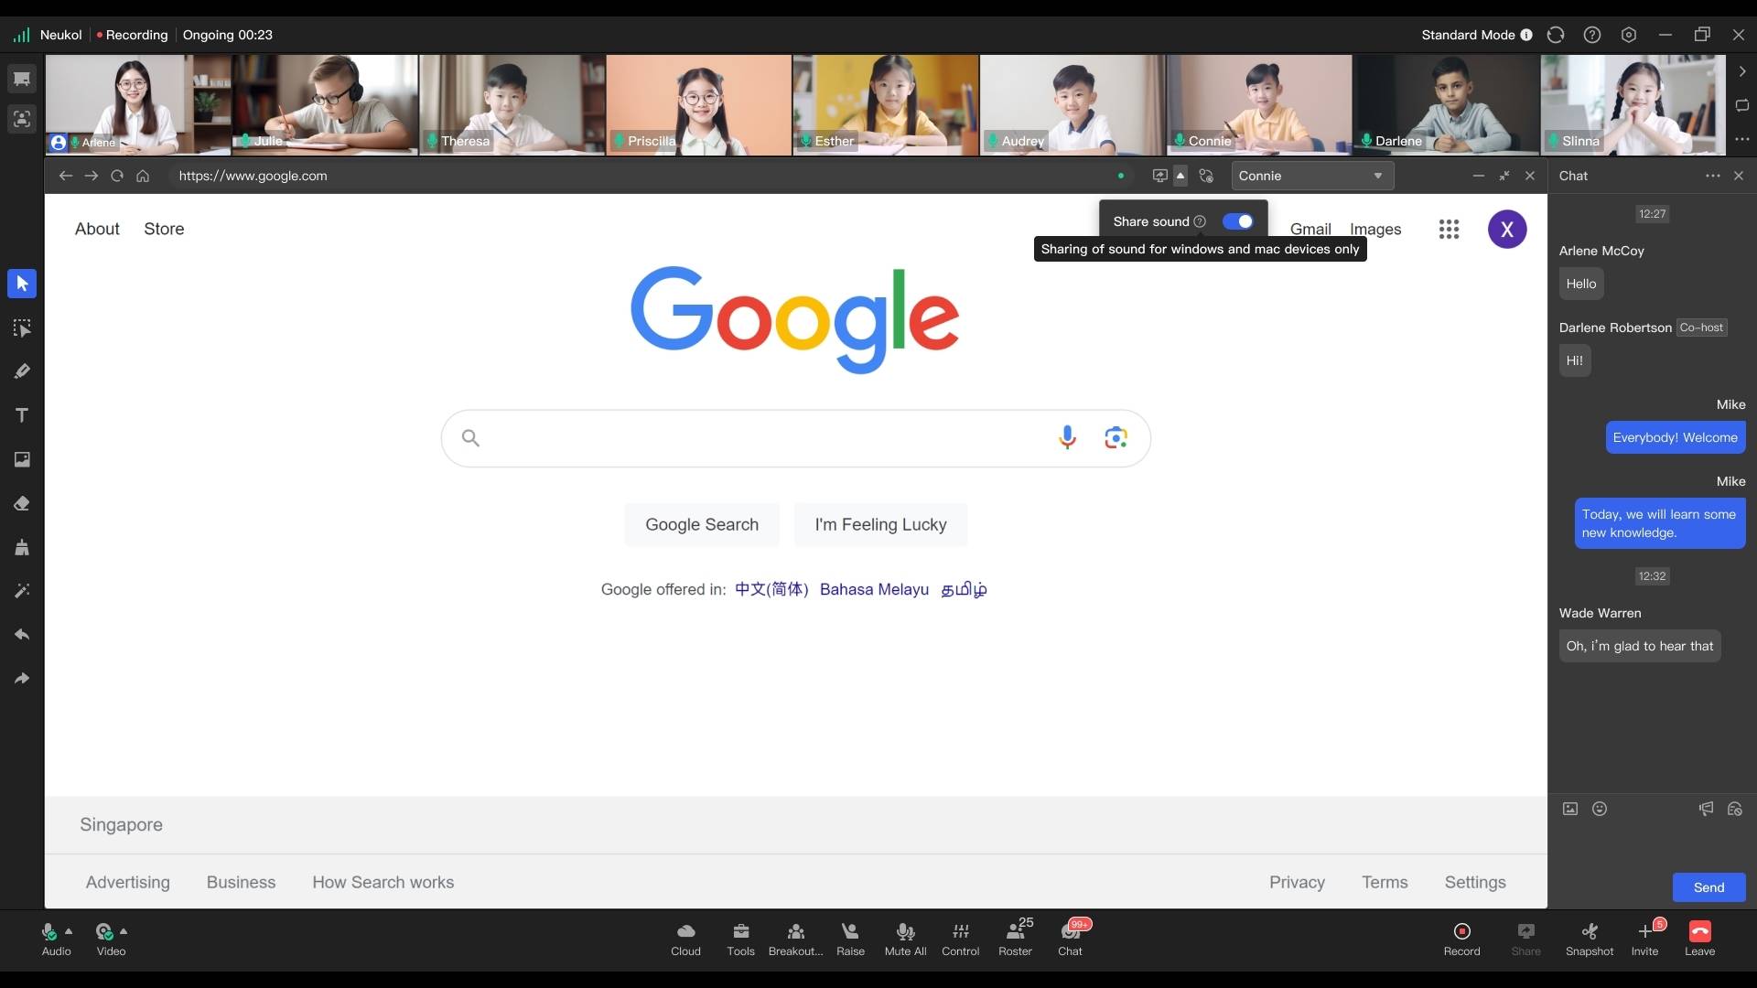
Task: Select the Pen annotation tool
Action: (x=22, y=371)
